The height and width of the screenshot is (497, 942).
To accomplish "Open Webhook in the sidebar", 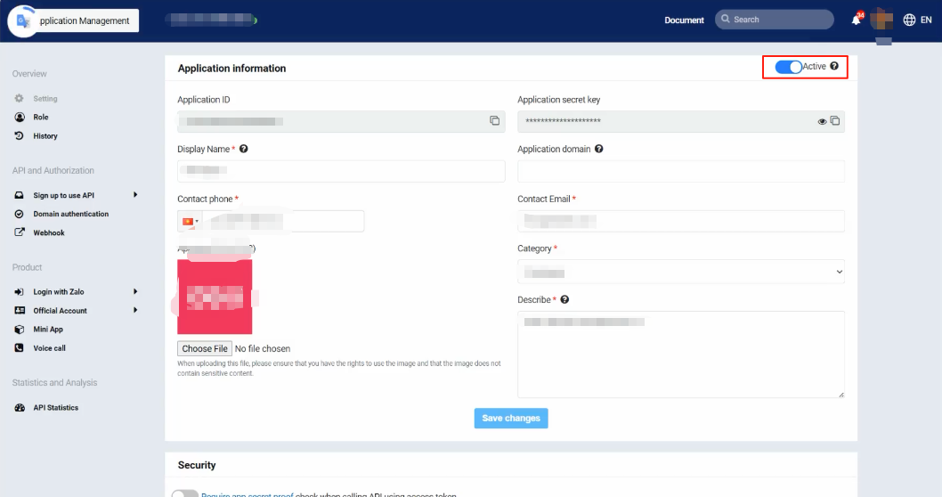I will pyautogui.click(x=49, y=233).
